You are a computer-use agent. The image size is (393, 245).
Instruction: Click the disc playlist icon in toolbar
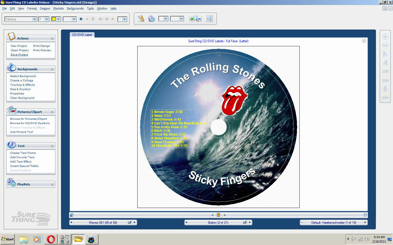151,19
